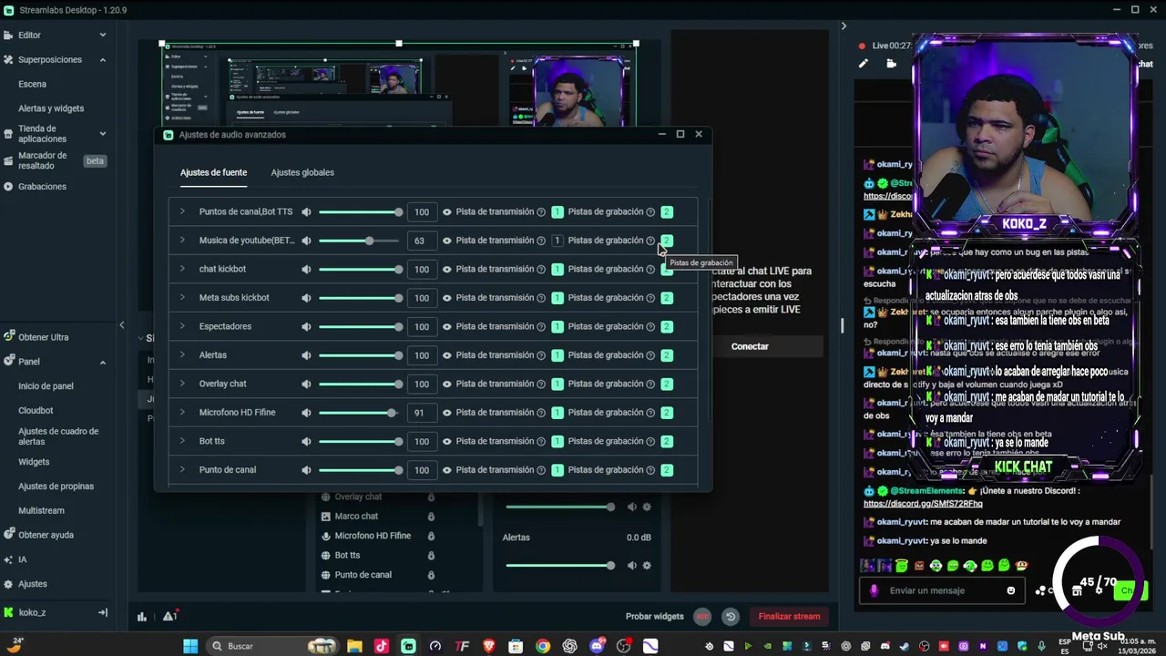Mute Alertas in the mixer panel

(x=631, y=565)
